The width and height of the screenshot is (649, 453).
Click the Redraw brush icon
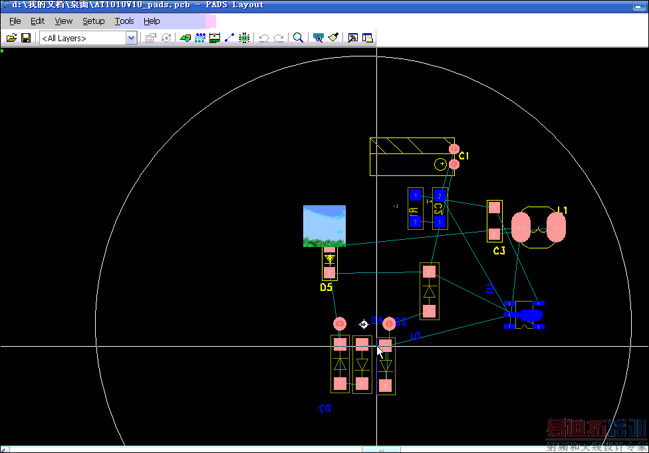tap(332, 38)
